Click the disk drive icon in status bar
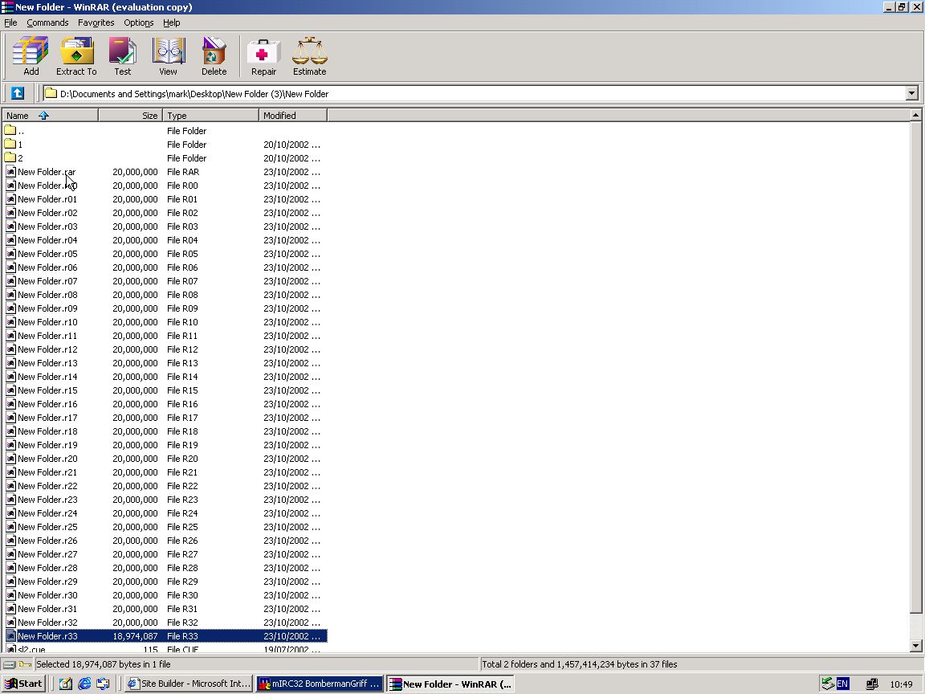 9,664
